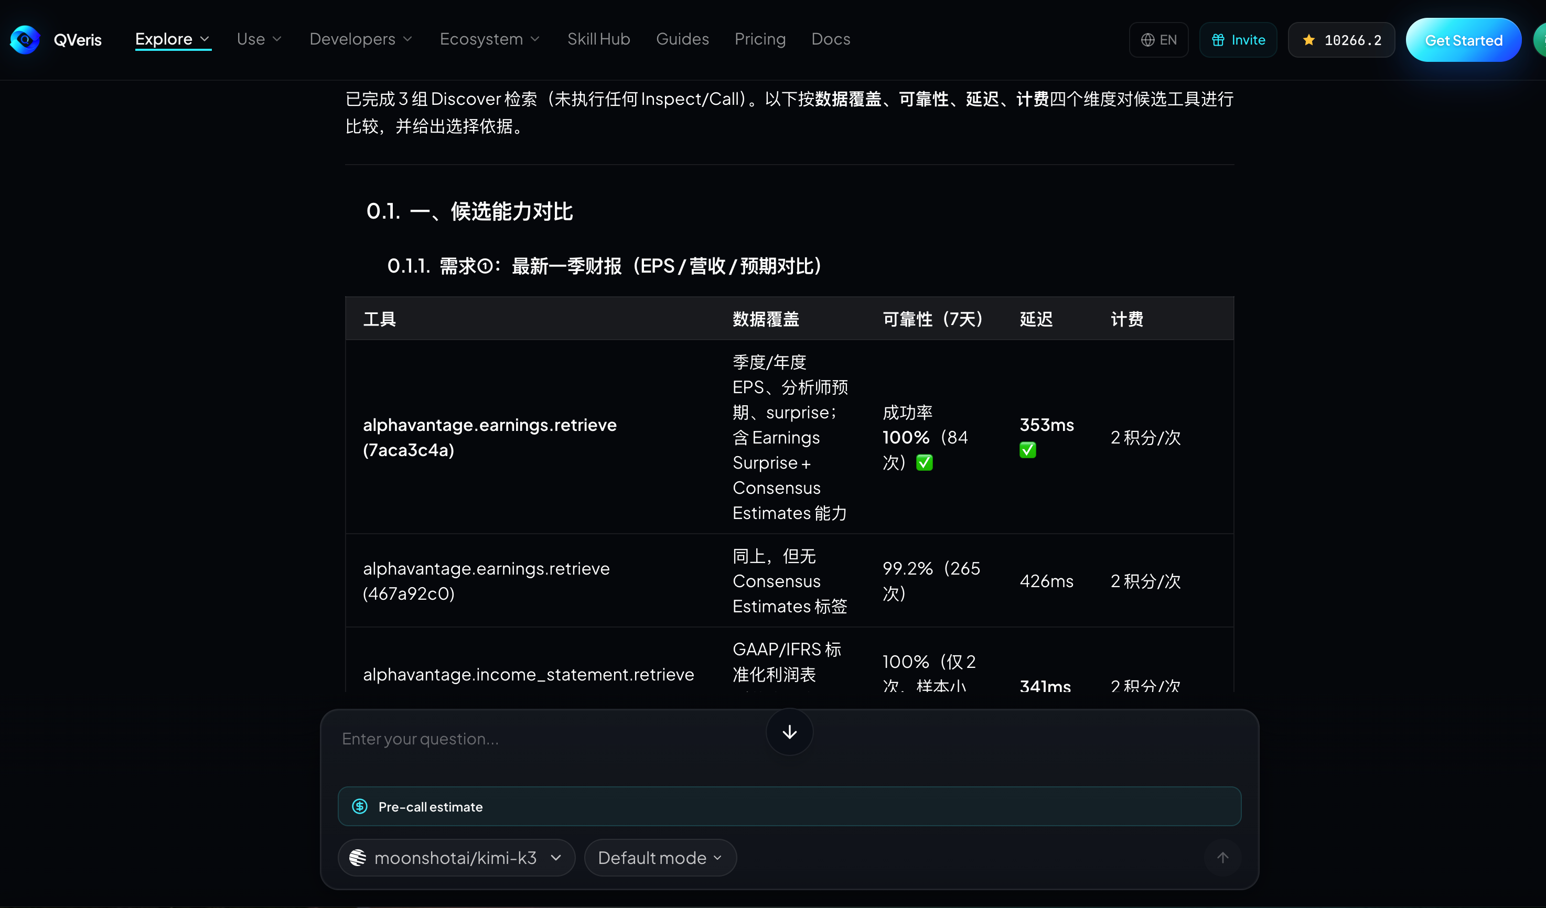This screenshot has width=1546, height=908.
Task: Click the '工具' column header
Action: coord(379,319)
